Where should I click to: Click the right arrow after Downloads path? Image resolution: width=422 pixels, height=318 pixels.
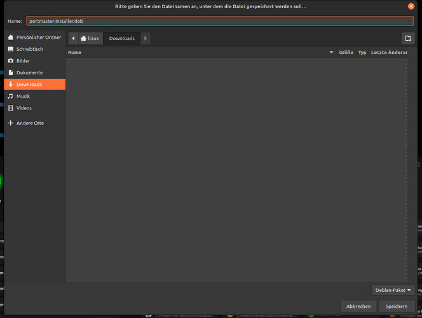point(146,38)
